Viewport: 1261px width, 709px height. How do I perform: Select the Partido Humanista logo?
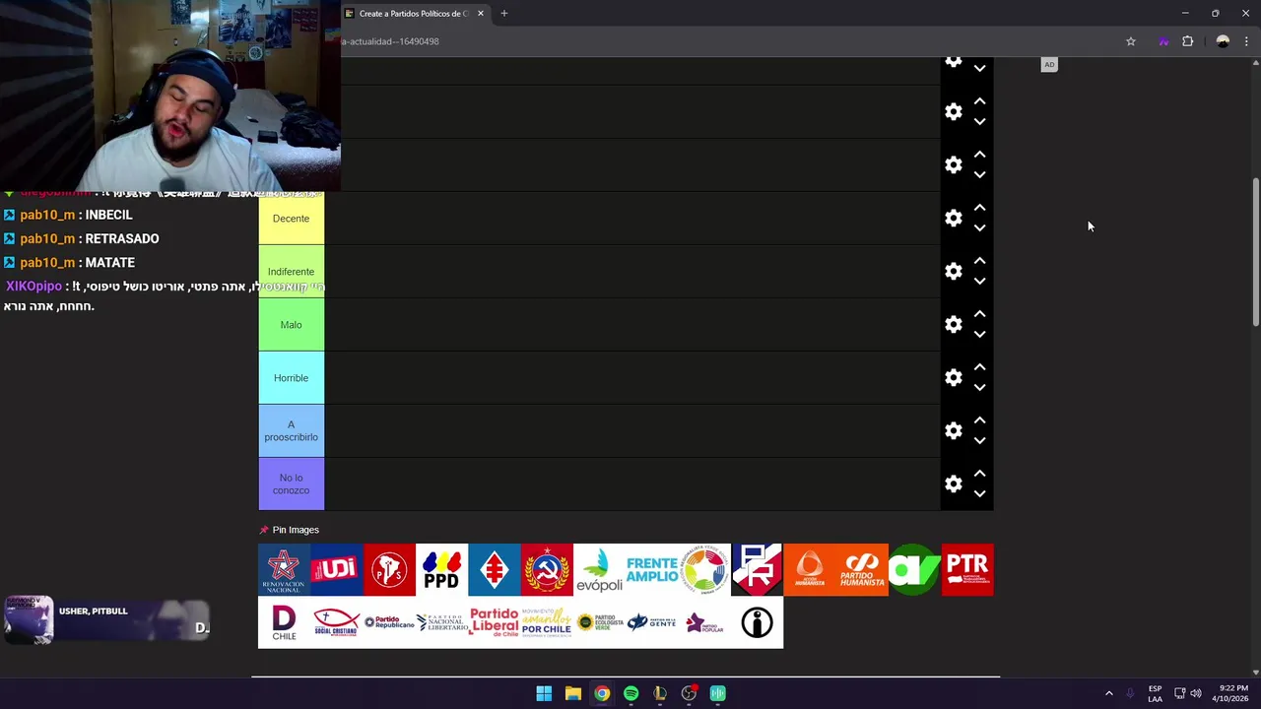[x=862, y=570]
